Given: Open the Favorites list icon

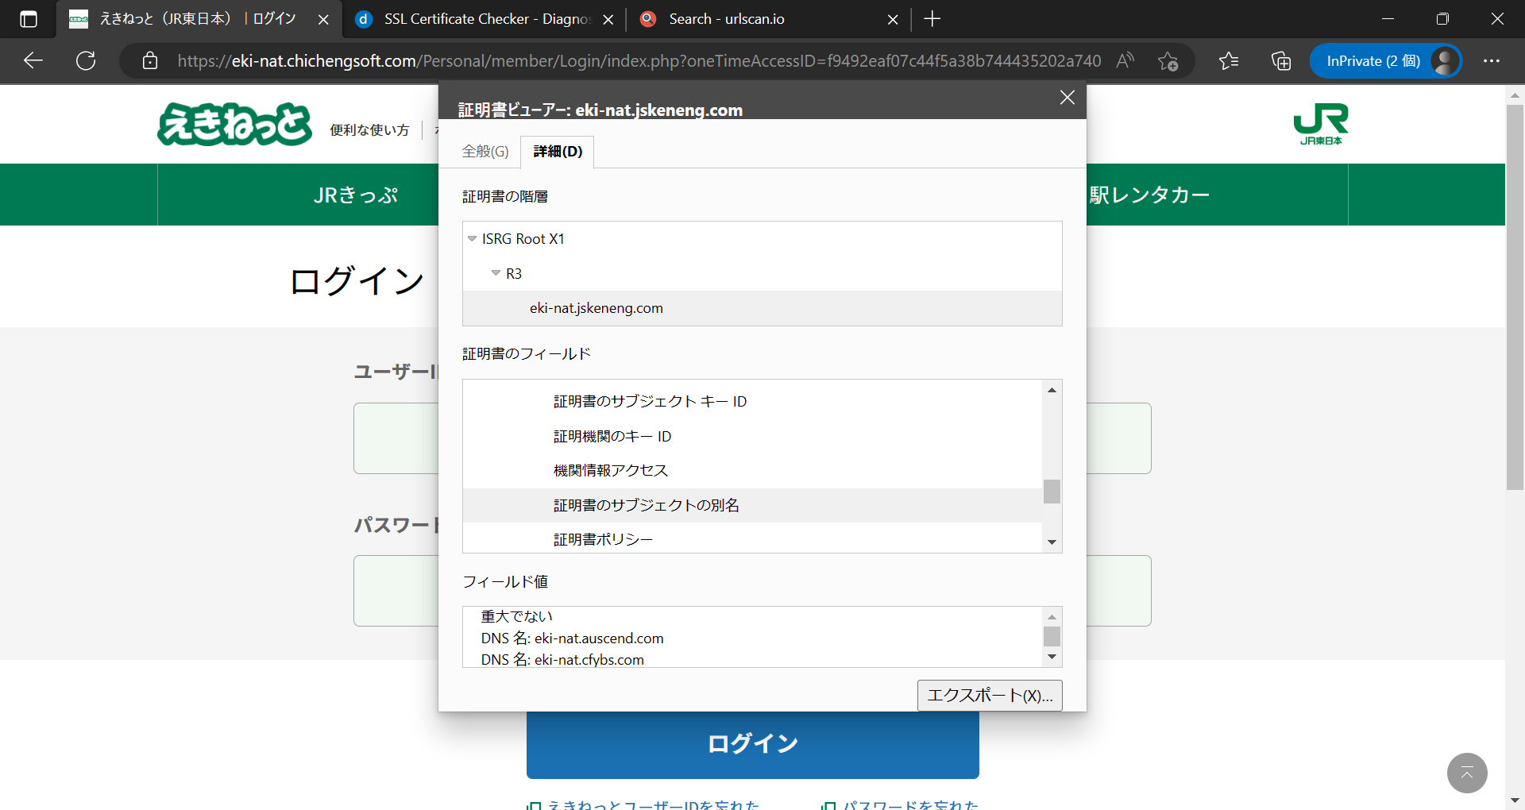Looking at the screenshot, I should [1229, 61].
